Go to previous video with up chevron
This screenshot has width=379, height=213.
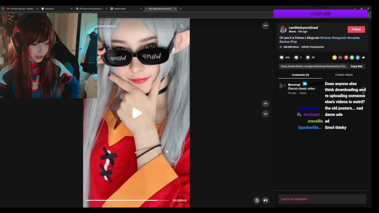(x=265, y=104)
